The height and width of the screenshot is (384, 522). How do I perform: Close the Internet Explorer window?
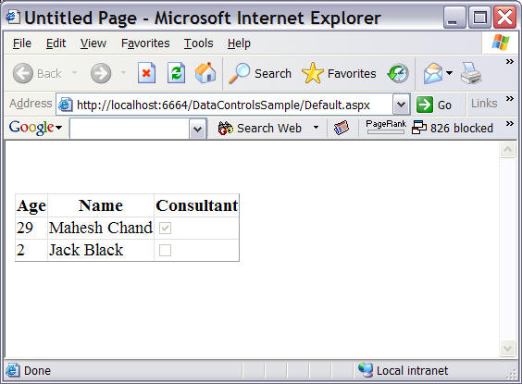coord(505,17)
